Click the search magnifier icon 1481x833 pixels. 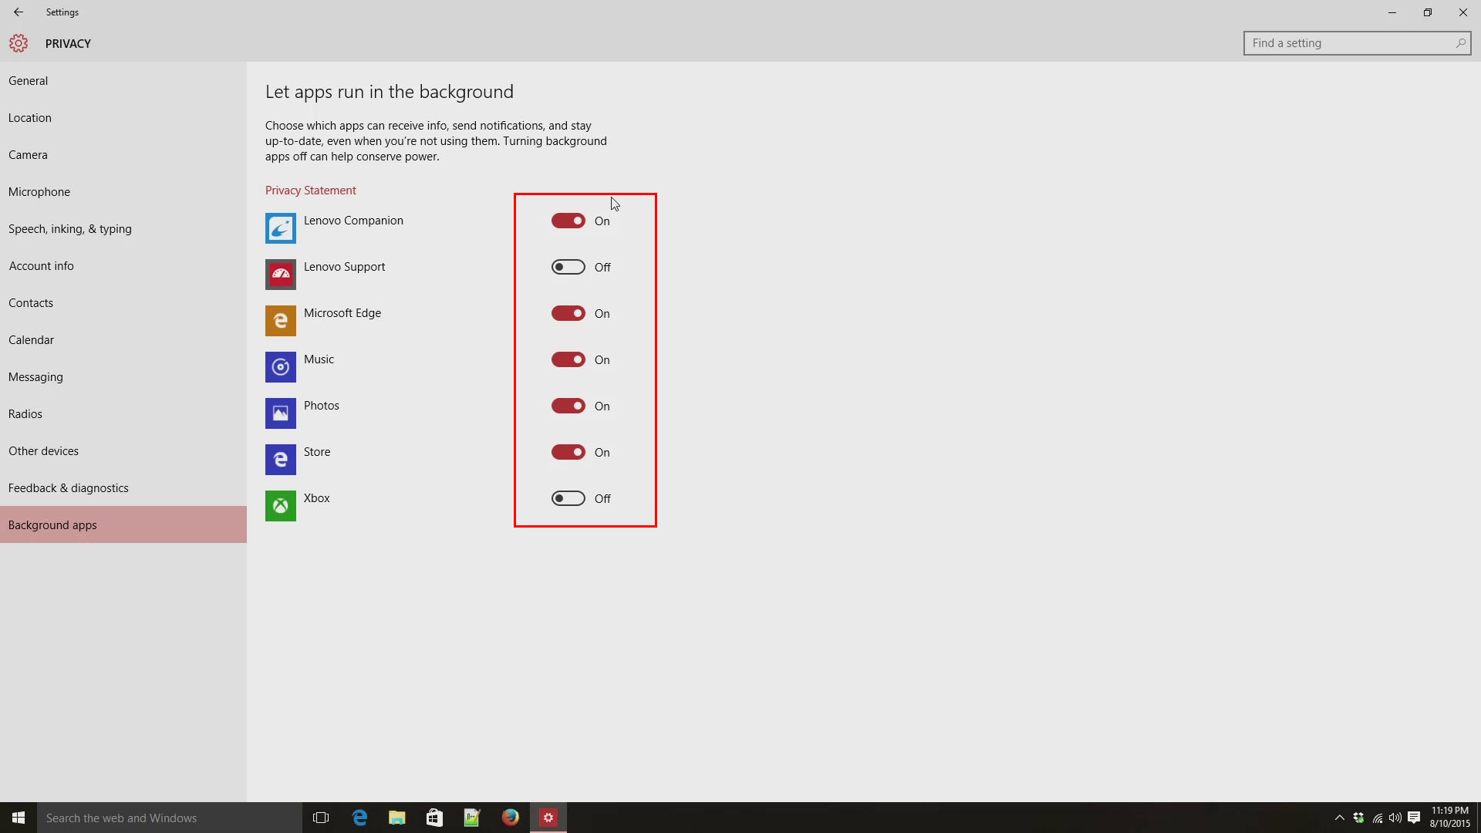1460,43
